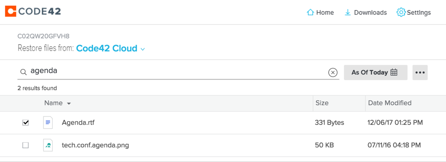
Task: Click the Agenda.rtf document icon
Action: pyautogui.click(x=48, y=123)
